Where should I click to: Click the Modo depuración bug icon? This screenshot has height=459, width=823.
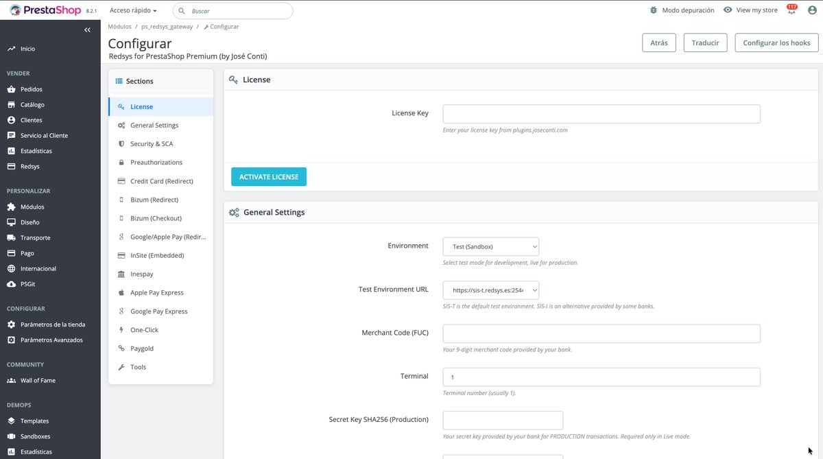pyautogui.click(x=654, y=10)
